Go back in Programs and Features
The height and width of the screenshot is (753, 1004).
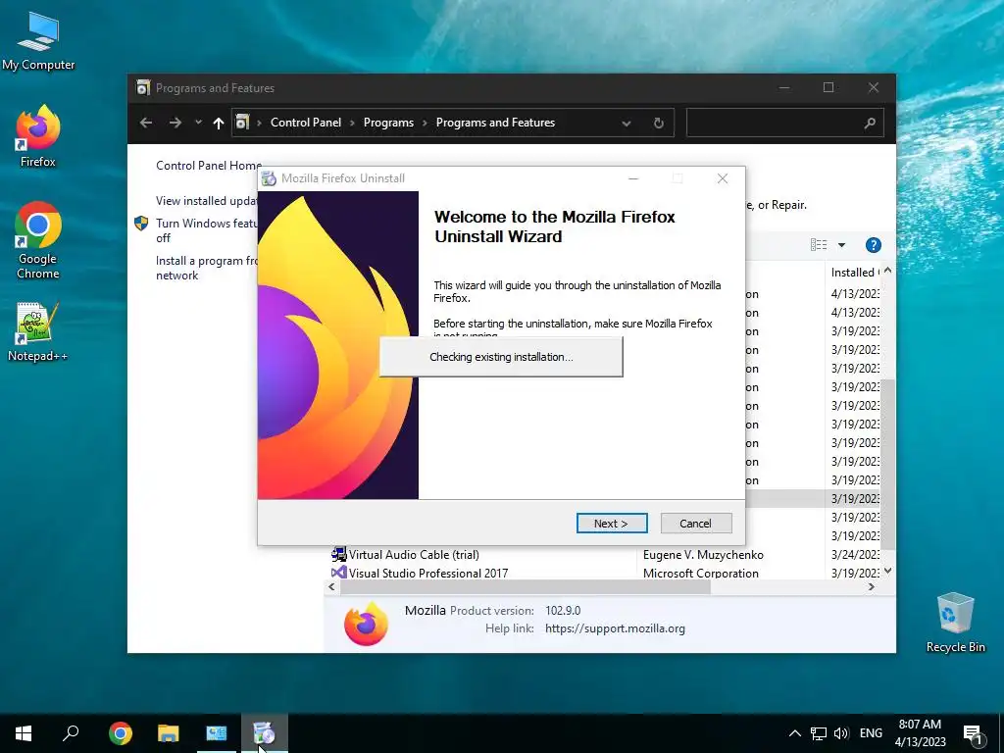[x=146, y=123]
